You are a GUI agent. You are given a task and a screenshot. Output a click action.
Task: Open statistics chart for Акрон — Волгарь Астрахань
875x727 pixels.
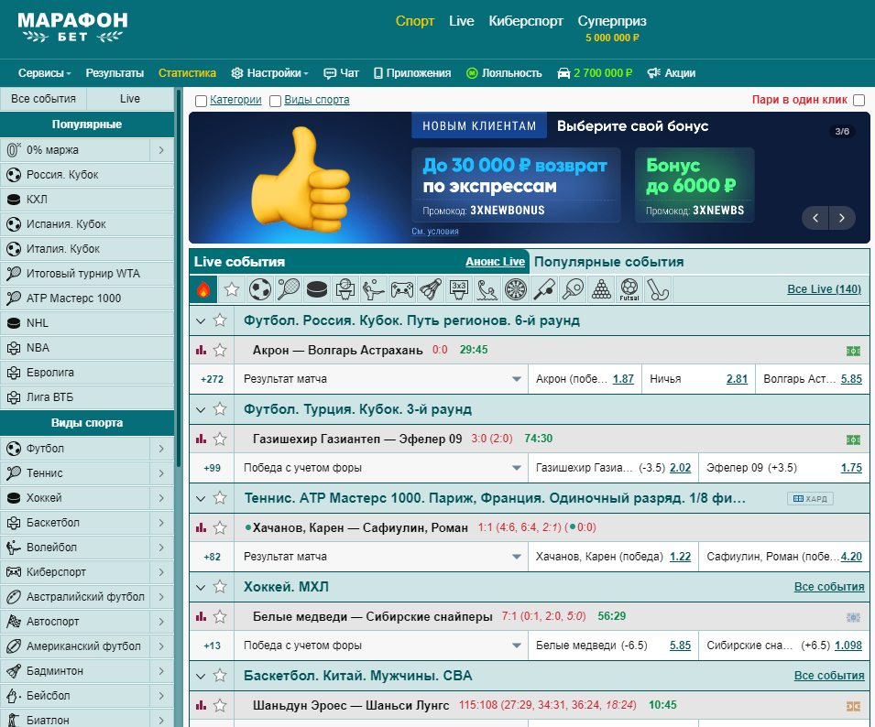(x=201, y=350)
